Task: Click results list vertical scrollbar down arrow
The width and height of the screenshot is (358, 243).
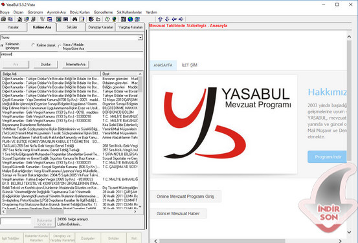Action: click(140, 207)
